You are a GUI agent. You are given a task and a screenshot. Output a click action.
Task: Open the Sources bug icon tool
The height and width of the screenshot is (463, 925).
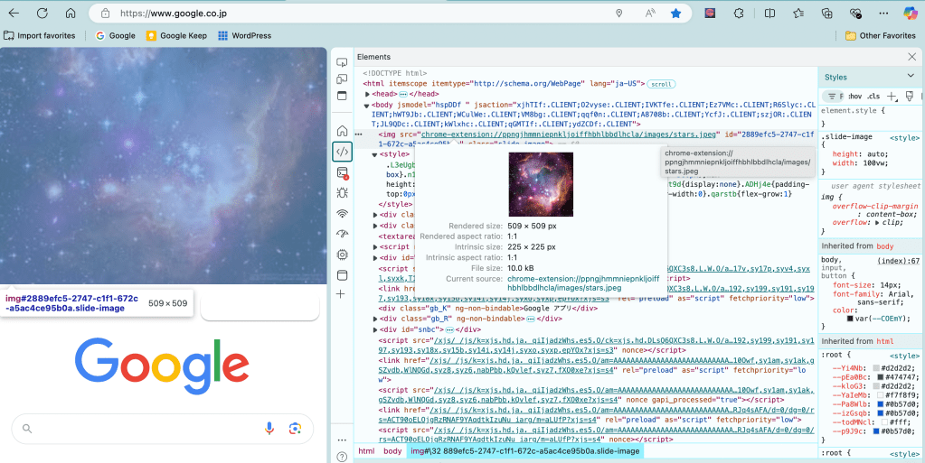coord(342,192)
